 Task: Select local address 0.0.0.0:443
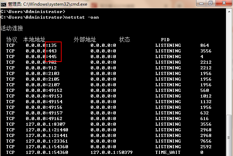point(41,51)
